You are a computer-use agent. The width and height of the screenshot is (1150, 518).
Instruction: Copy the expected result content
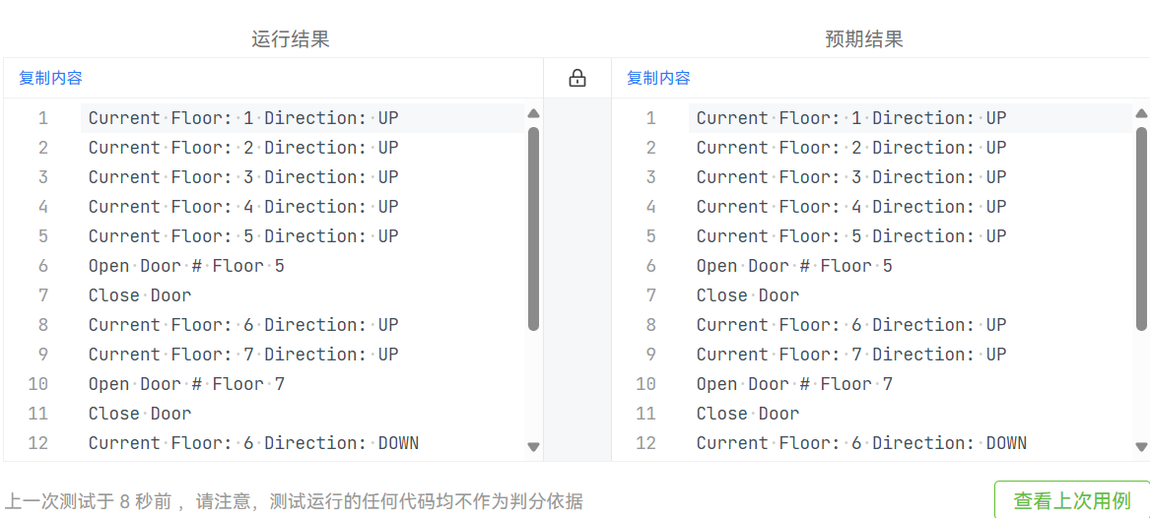(658, 79)
